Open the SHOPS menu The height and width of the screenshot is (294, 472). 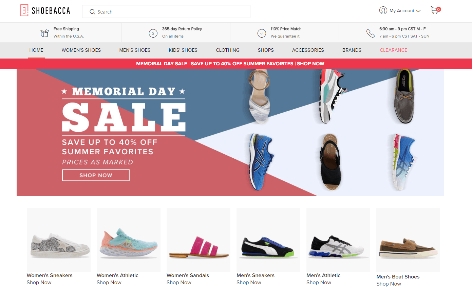pos(266,50)
